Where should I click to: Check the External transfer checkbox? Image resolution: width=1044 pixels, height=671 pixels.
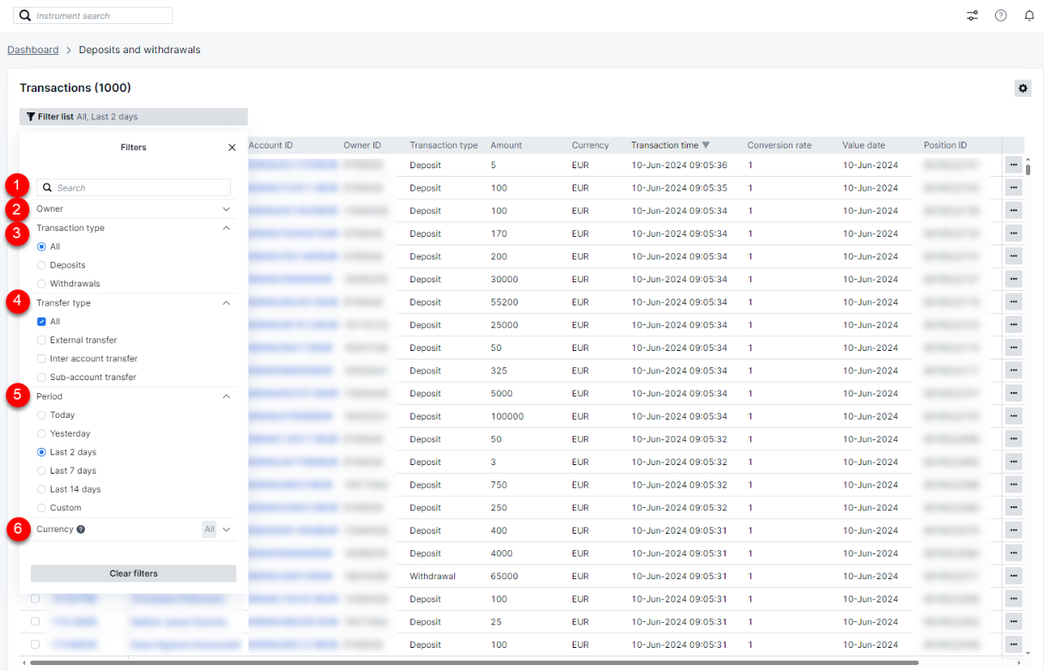(41, 341)
